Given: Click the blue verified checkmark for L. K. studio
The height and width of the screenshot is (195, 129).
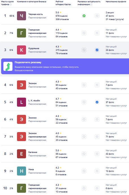Looking at the screenshot, I should coord(97,102).
